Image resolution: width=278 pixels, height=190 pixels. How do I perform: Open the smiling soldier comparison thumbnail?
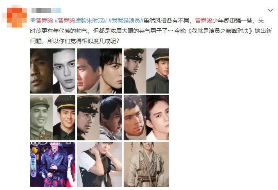pos(53,118)
